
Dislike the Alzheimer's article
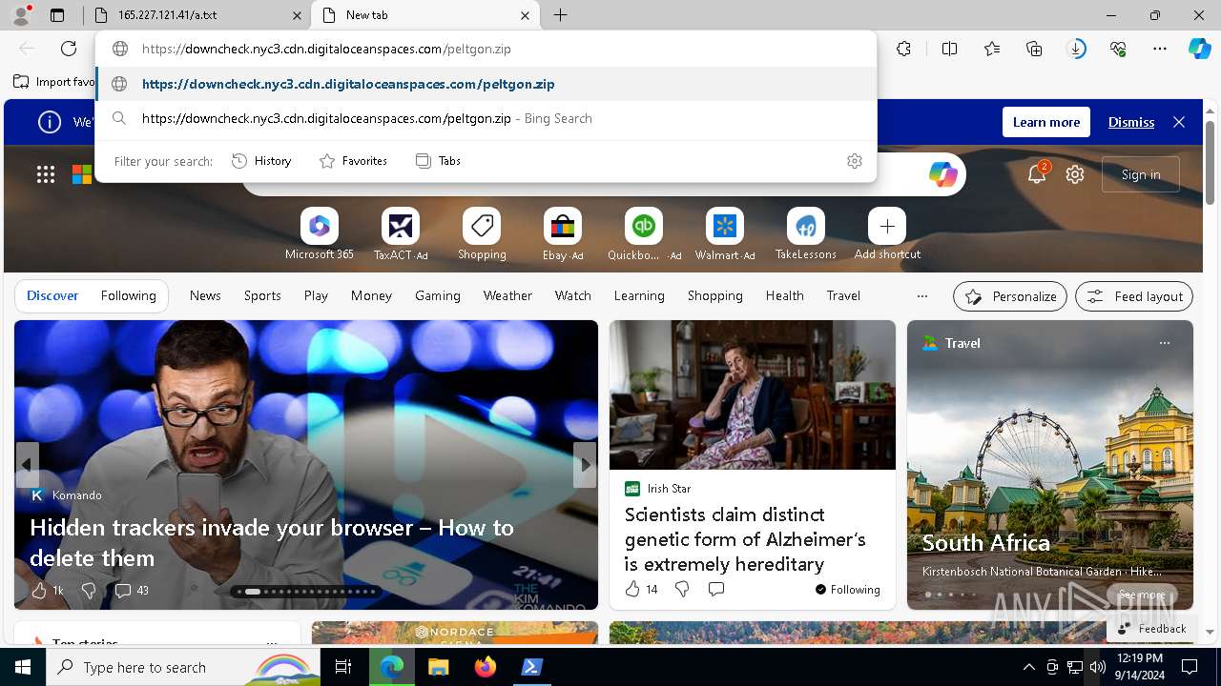coord(682,589)
